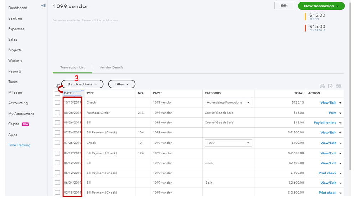Click the vendor notes field to add notes
Screen dimensions: 356x200
86,20
